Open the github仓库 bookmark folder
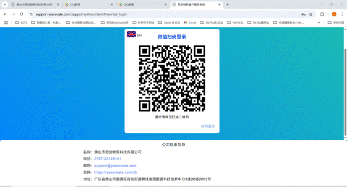Screen dimensions: 347x187 pyautogui.click(x=115, y=22)
